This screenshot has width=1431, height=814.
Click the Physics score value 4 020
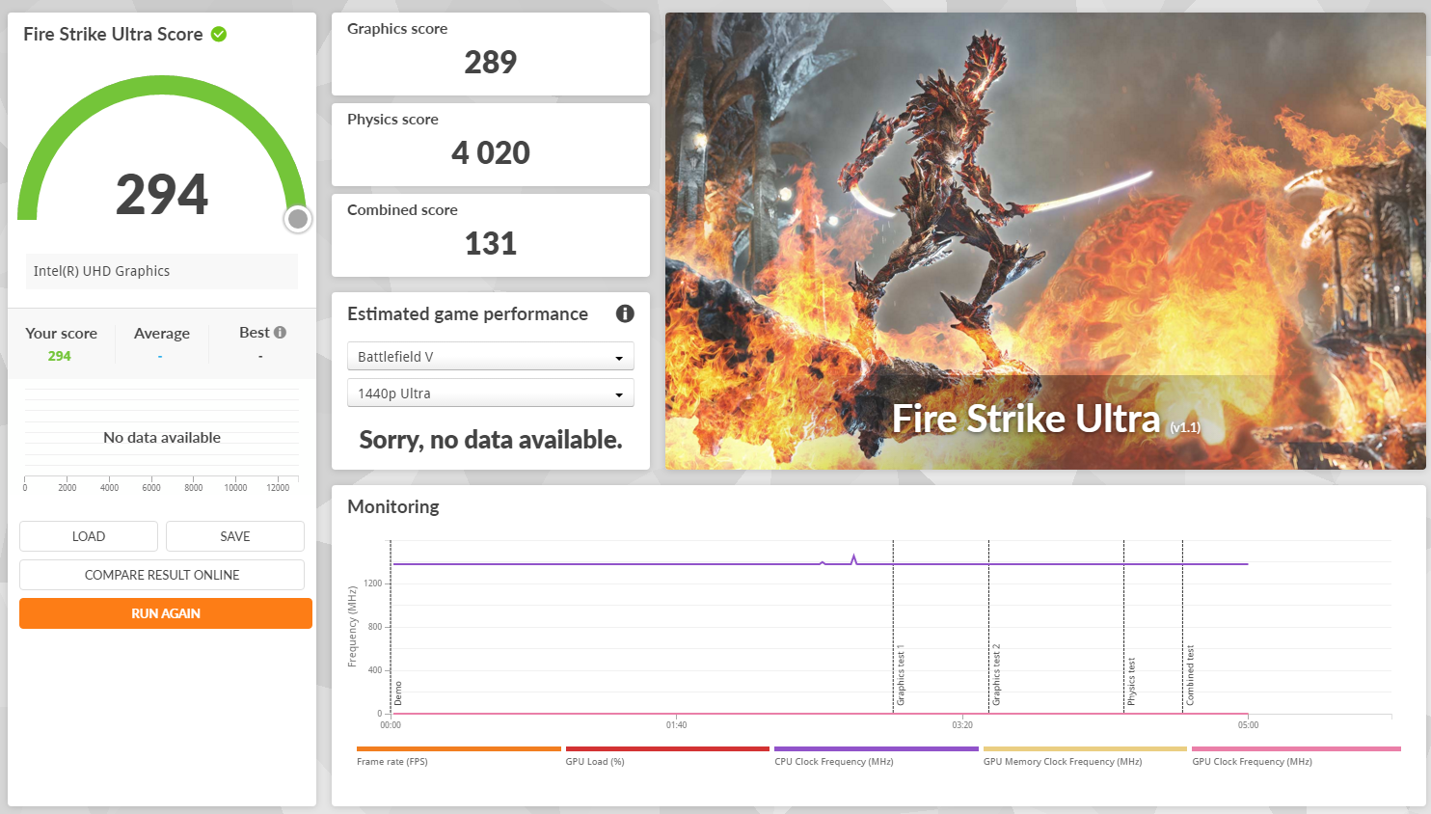coord(490,153)
